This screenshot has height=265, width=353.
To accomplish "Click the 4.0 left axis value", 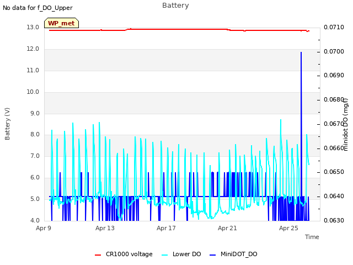I will point(35,220).
